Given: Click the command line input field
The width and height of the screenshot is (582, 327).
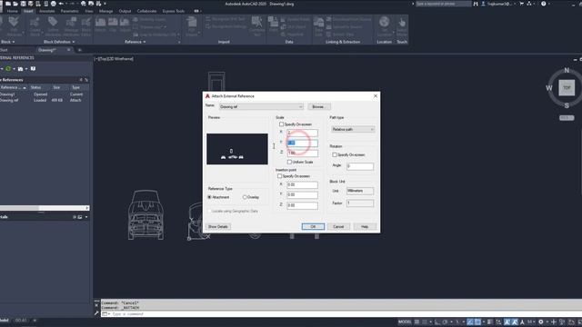Looking at the screenshot, I should coord(342,314).
